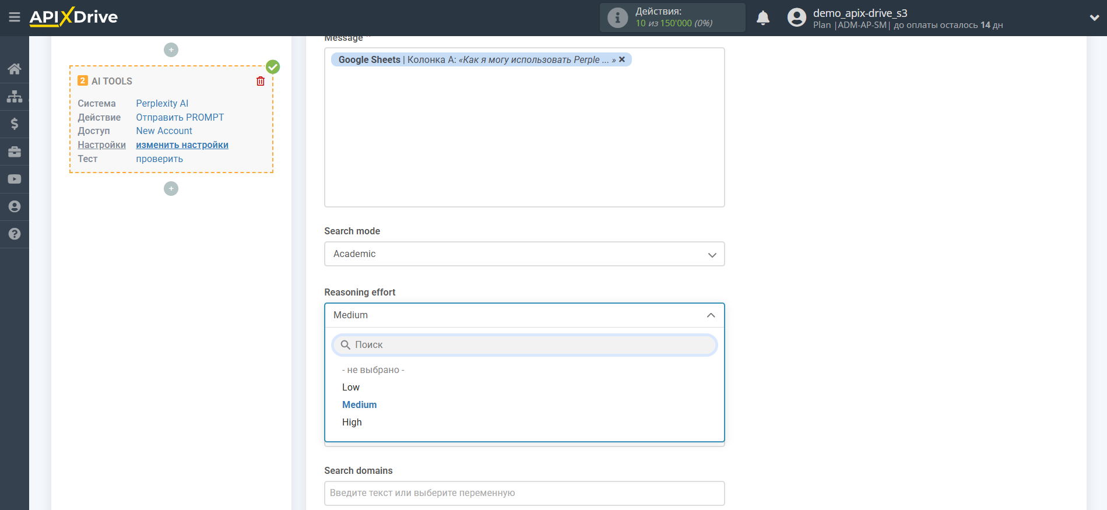This screenshot has height=510, width=1107.
Task: Open the hamburger menu icon
Action: click(x=15, y=17)
